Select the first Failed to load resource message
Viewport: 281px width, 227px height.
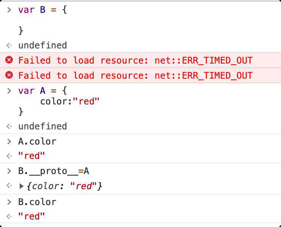click(136, 60)
